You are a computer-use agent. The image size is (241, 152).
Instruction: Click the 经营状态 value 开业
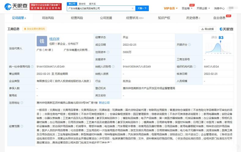pyautogui.click(x=126, y=37)
